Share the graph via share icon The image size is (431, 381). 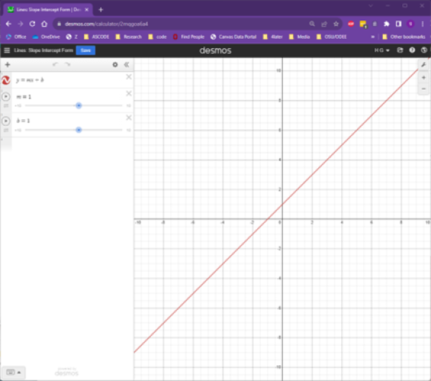(400, 50)
